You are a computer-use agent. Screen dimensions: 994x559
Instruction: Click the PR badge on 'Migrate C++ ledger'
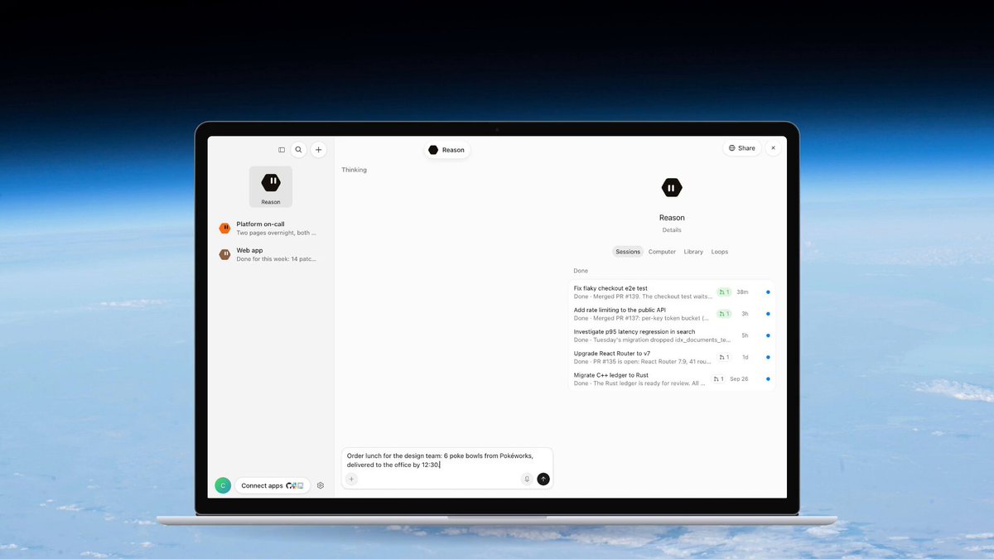click(718, 378)
